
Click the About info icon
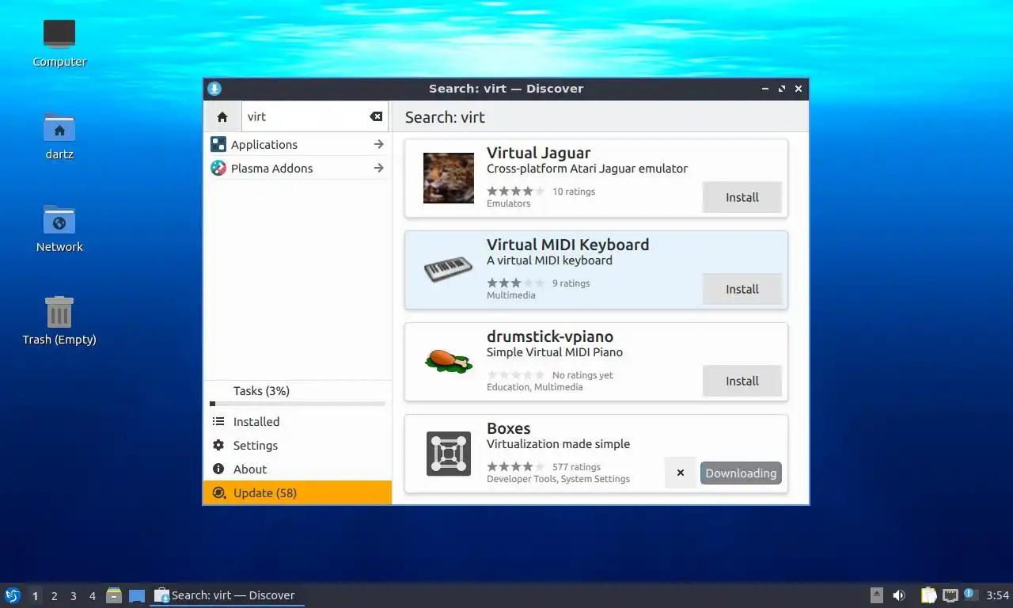[218, 469]
